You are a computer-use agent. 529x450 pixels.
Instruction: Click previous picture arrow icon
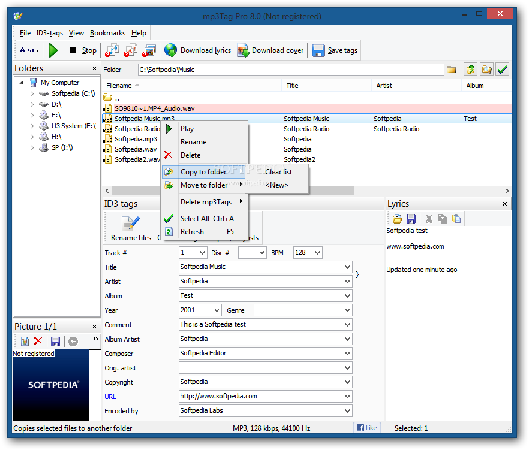[x=73, y=342]
